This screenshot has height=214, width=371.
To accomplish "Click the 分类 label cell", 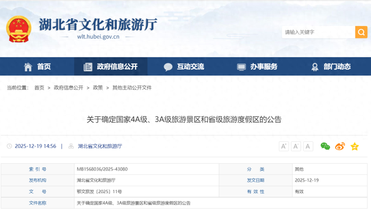I will (256, 169).
